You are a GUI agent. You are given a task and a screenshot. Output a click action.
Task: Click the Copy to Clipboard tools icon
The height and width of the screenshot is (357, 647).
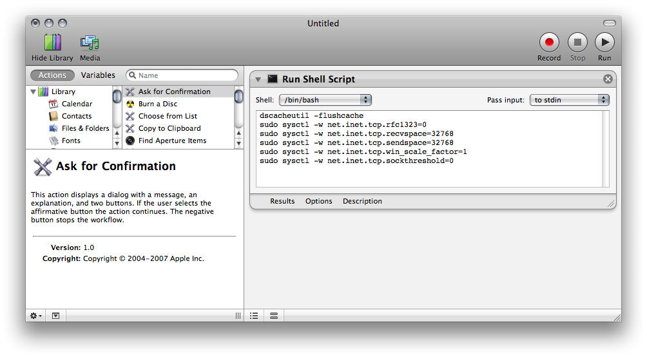(130, 128)
